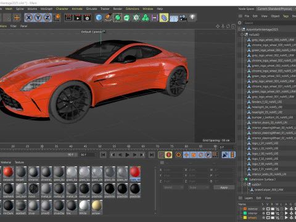
Task: Click the MoGraph Cloner gear icon
Action: tap(136, 18)
